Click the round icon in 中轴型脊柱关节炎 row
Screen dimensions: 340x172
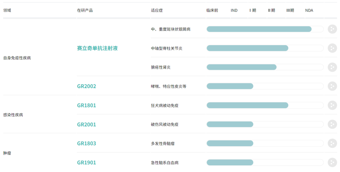coord(332,48)
